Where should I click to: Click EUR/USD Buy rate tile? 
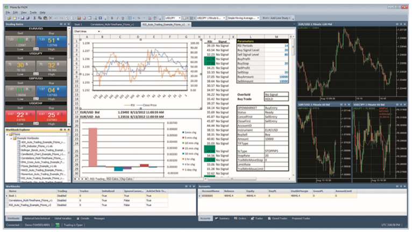pos(51,42)
